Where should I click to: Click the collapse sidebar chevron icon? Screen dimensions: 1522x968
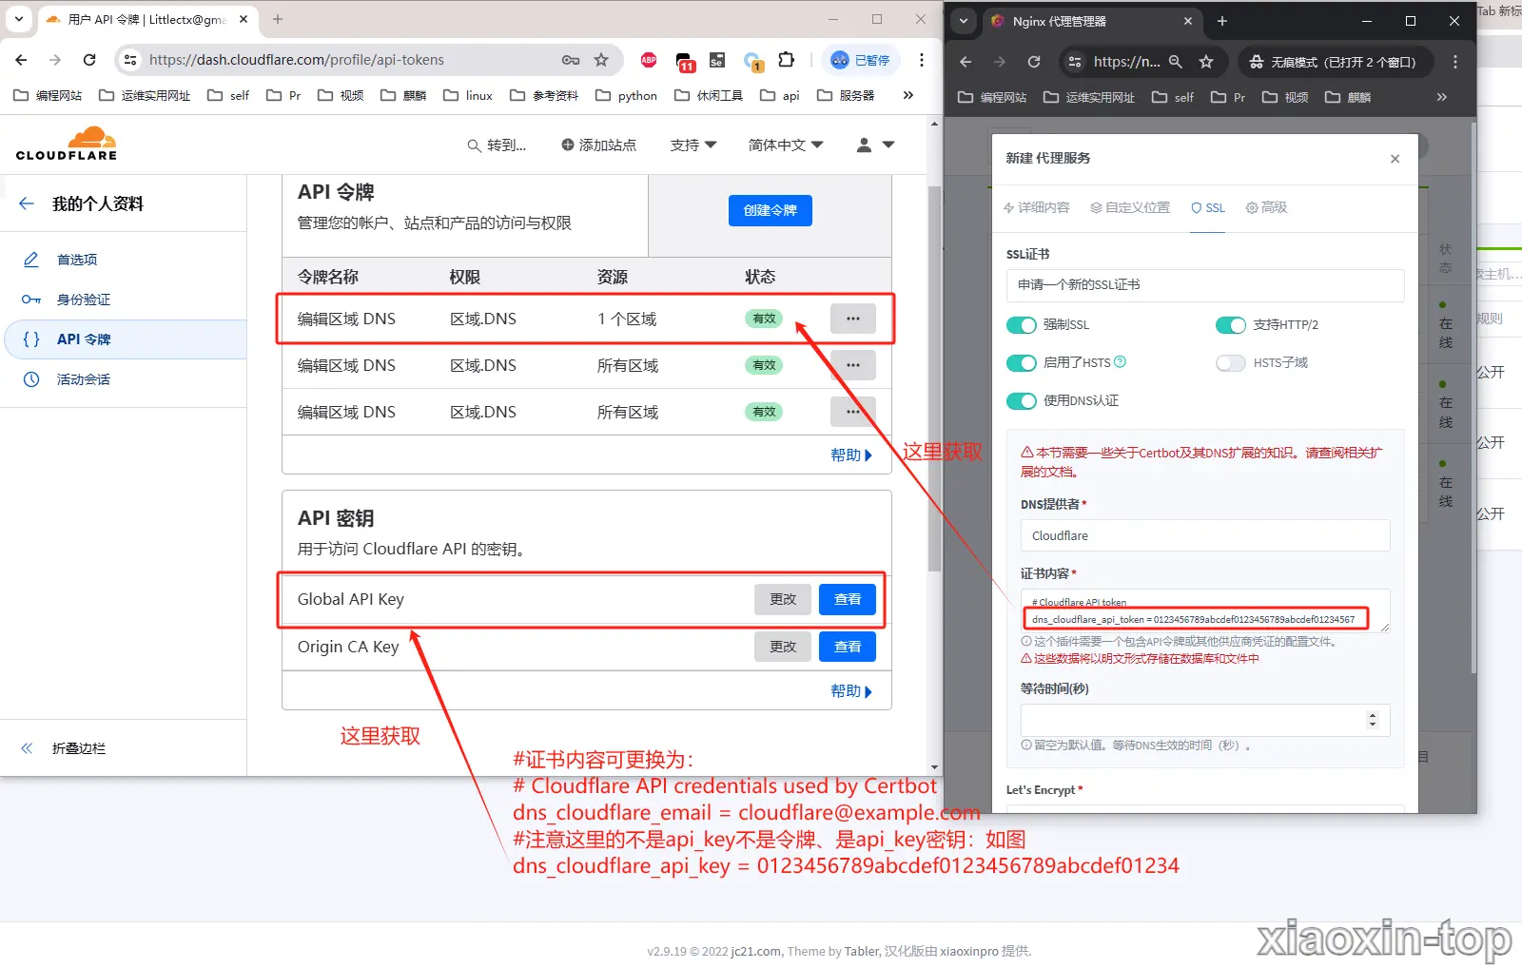(27, 748)
